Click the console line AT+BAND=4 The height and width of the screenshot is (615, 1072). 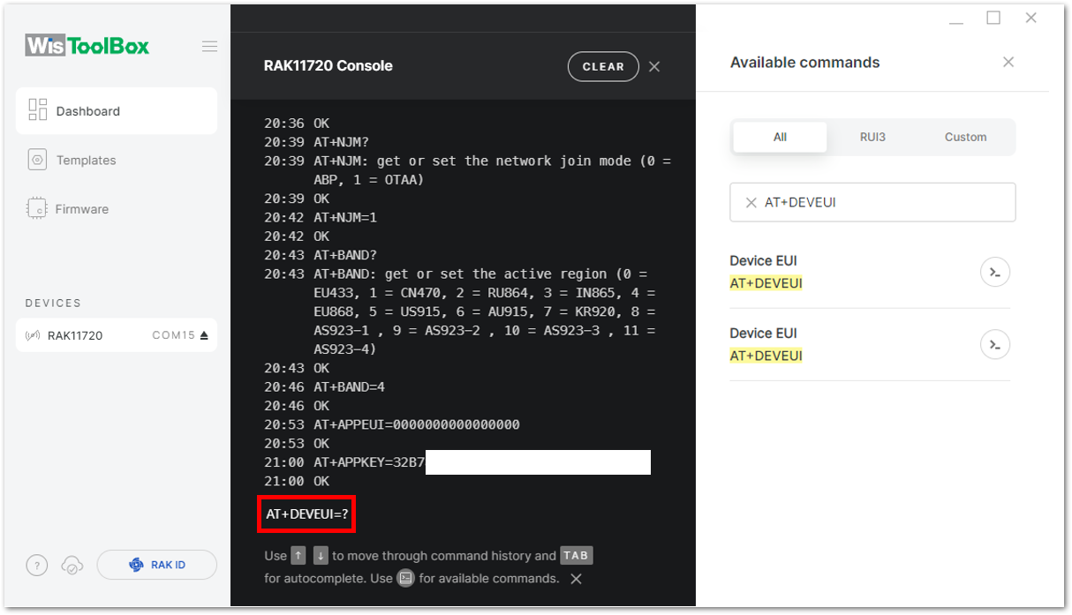349,386
